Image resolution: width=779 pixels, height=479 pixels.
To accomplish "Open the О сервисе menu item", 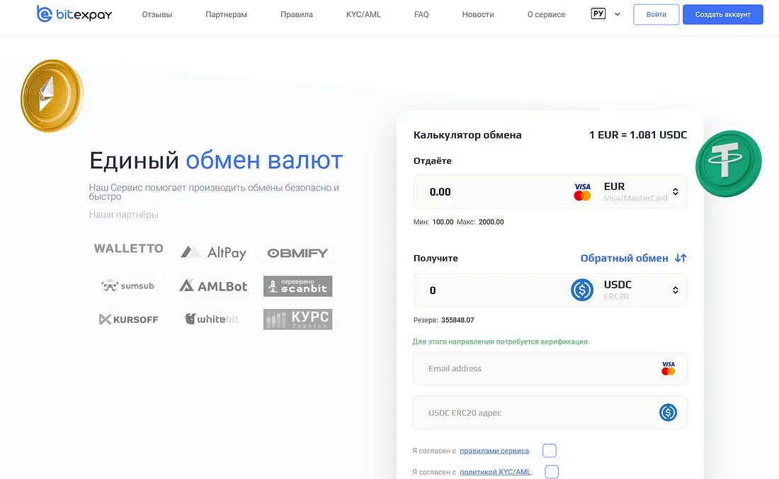I will (547, 14).
